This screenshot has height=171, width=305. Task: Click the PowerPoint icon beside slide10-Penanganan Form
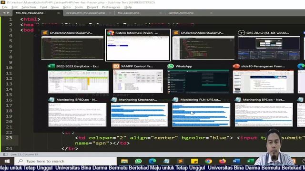coord(236,66)
